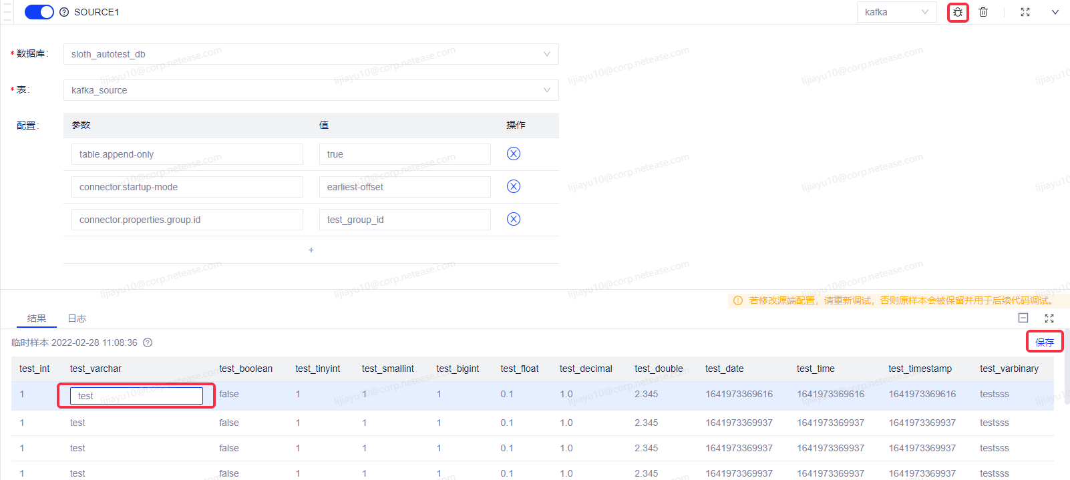The width and height of the screenshot is (1070, 480).
Task: Click the earliest-offset value field
Action: (x=404, y=187)
